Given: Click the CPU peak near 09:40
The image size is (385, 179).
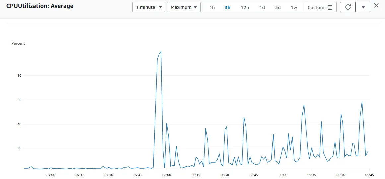Looking at the screenshot, I should point(362,102).
